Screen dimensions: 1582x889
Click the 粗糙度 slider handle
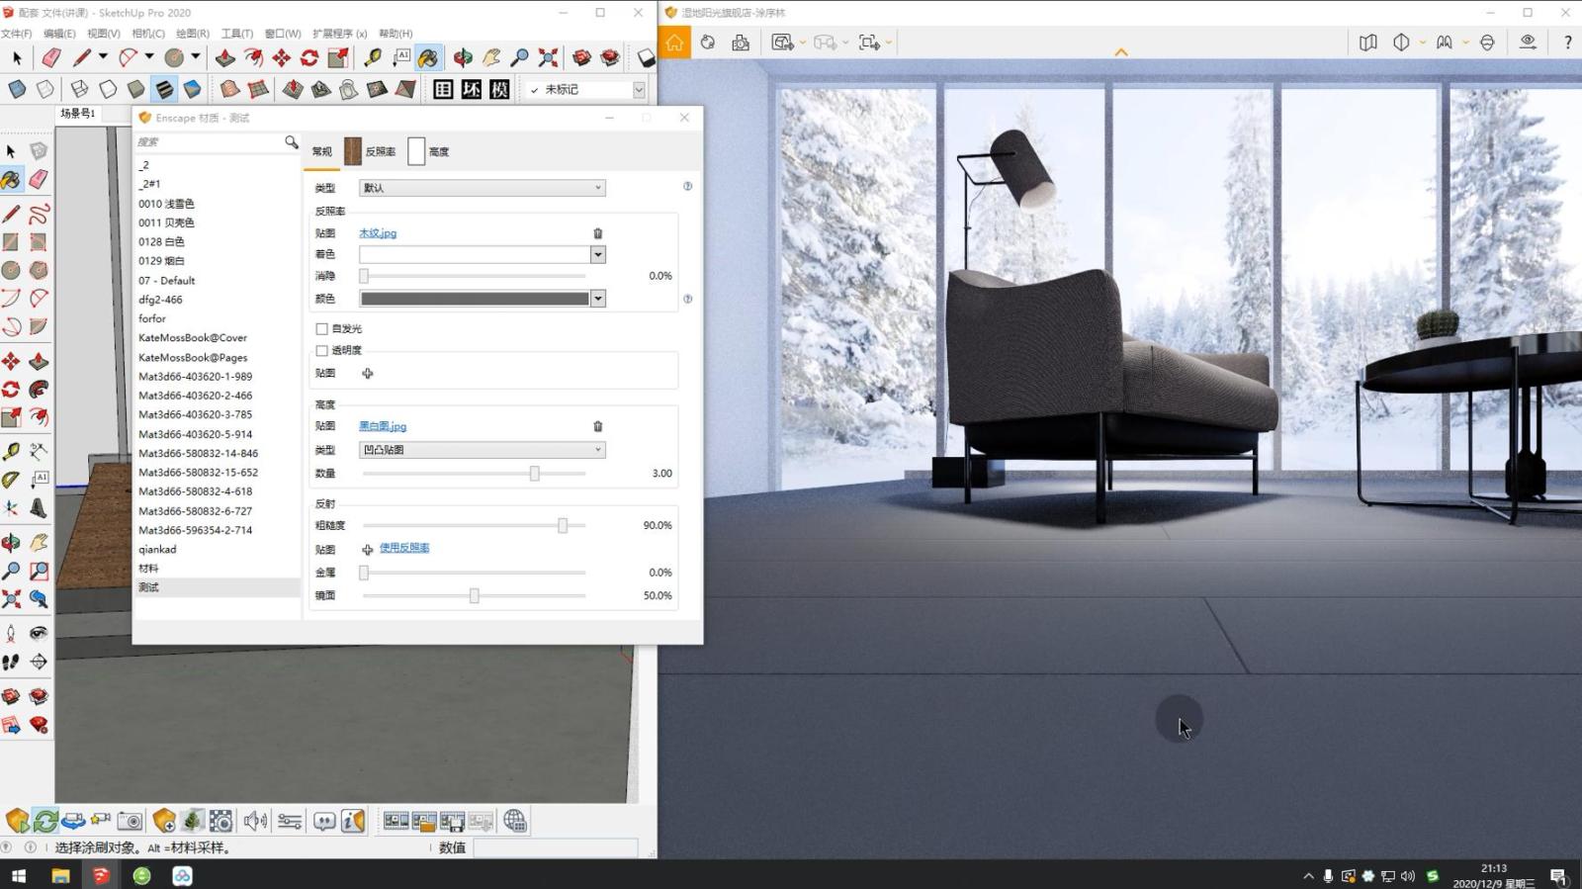click(x=563, y=526)
